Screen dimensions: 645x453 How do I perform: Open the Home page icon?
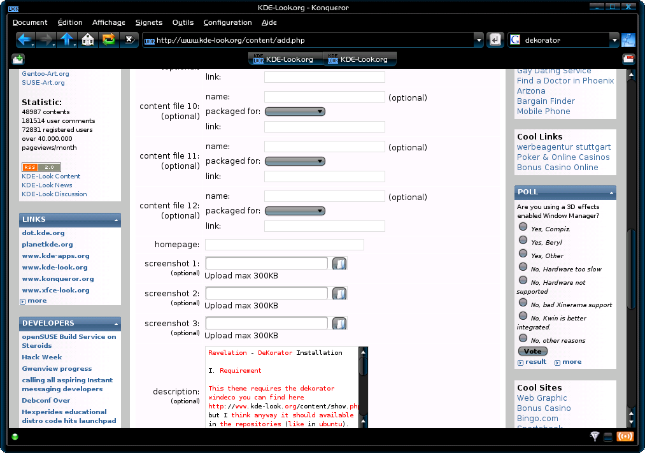(x=88, y=40)
